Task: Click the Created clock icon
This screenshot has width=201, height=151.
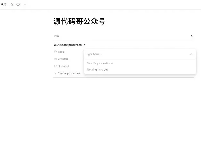Action: [55, 59]
